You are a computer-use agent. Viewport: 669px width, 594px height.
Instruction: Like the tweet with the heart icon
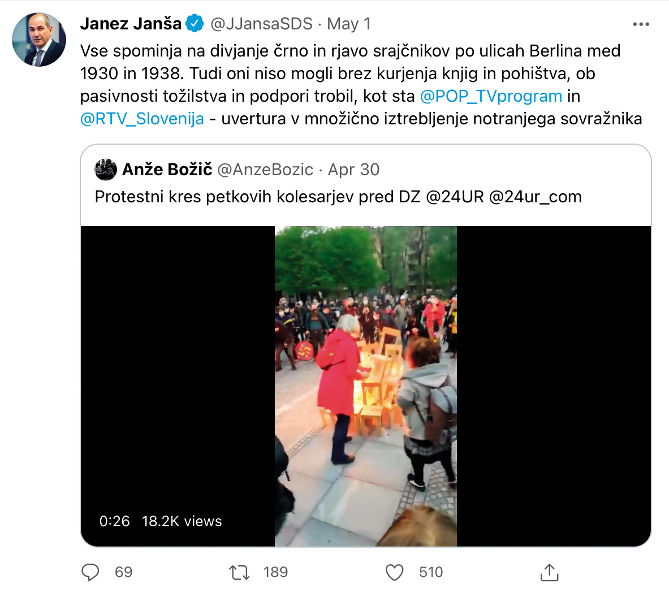pyautogui.click(x=394, y=573)
